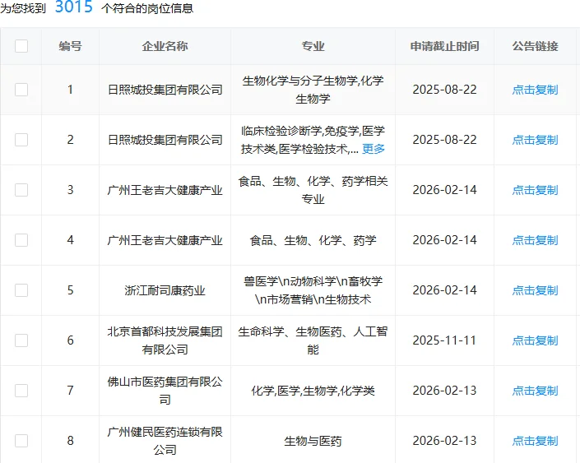Click deadline 2025-08-22 in row 2

[444, 140]
